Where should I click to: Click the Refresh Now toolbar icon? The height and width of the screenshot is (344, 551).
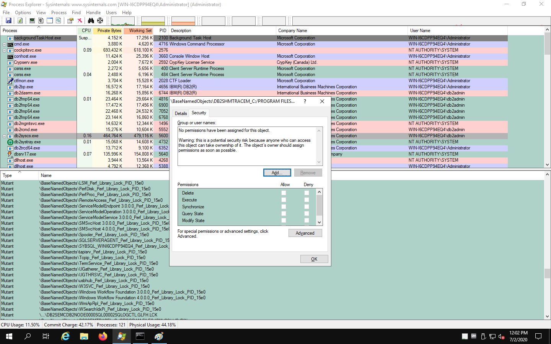pyautogui.click(x=20, y=20)
